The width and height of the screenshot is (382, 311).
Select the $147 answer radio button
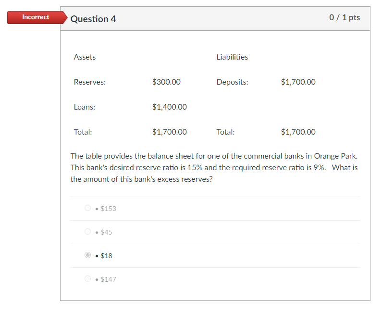pos(88,278)
